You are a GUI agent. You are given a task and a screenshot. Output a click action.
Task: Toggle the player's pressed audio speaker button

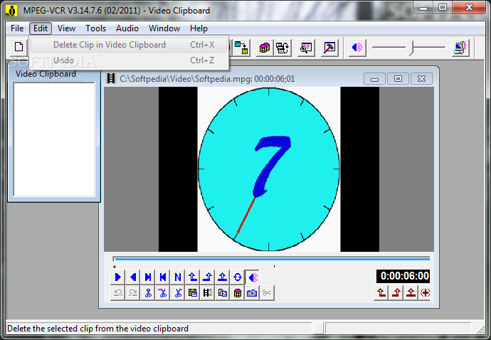click(253, 277)
